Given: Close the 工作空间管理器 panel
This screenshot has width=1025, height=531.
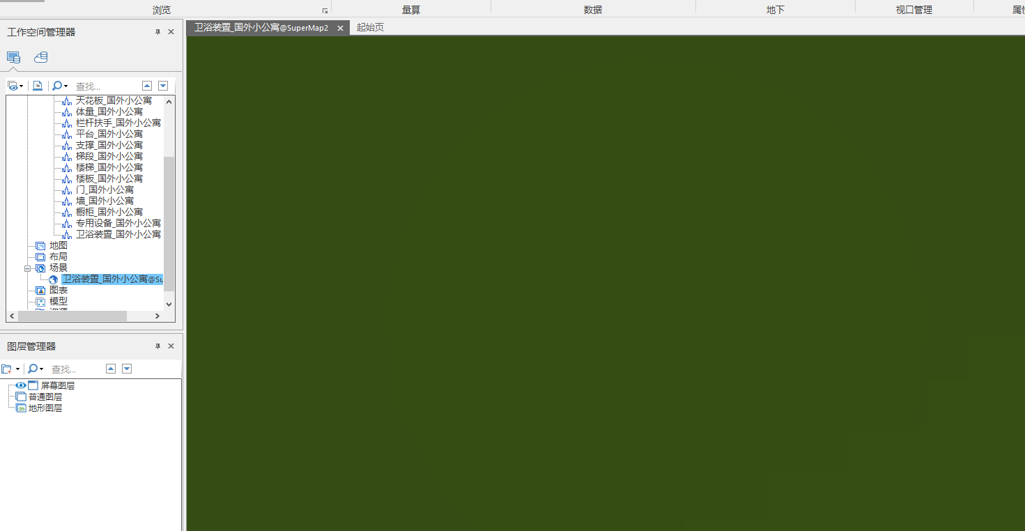Looking at the screenshot, I should pos(171,32).
